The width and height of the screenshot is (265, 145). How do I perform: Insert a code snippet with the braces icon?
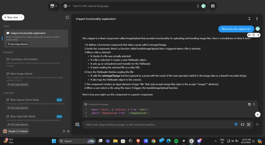click(x=242, y=124)
